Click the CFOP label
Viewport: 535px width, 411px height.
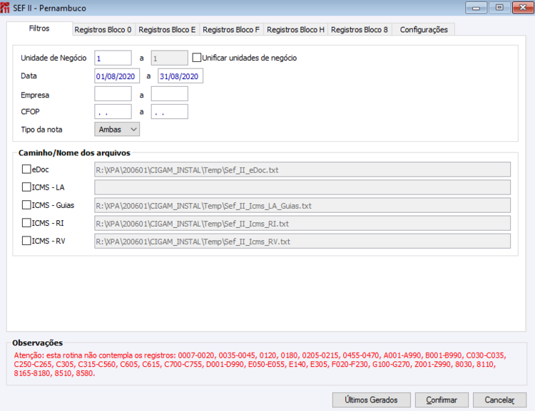point(30,112)
